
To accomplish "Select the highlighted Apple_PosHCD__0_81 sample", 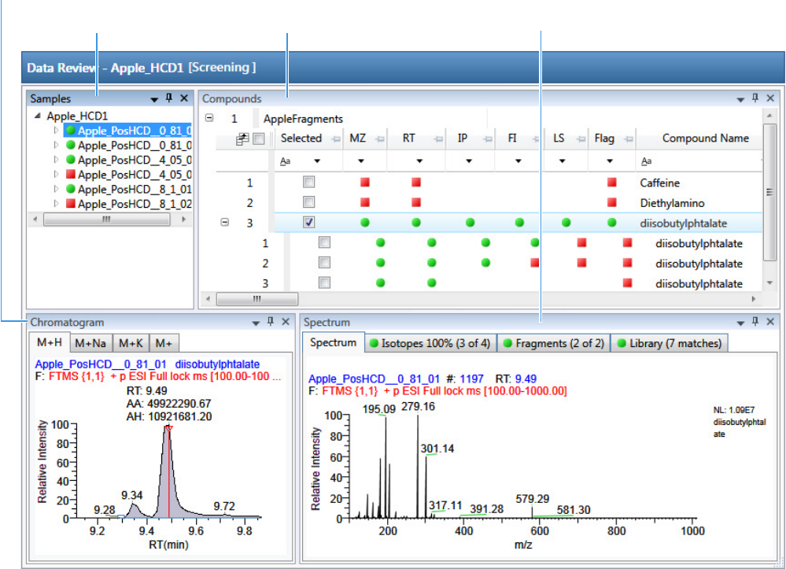I will 127,131.
